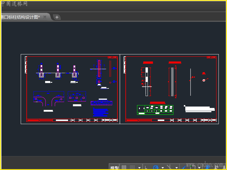Open a new drawing tab with plus button
Screen dimensions: 227x170
point(57,17)
